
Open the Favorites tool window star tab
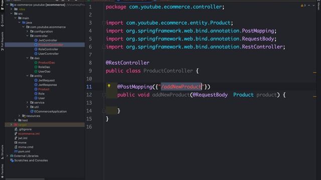[2, 171]
